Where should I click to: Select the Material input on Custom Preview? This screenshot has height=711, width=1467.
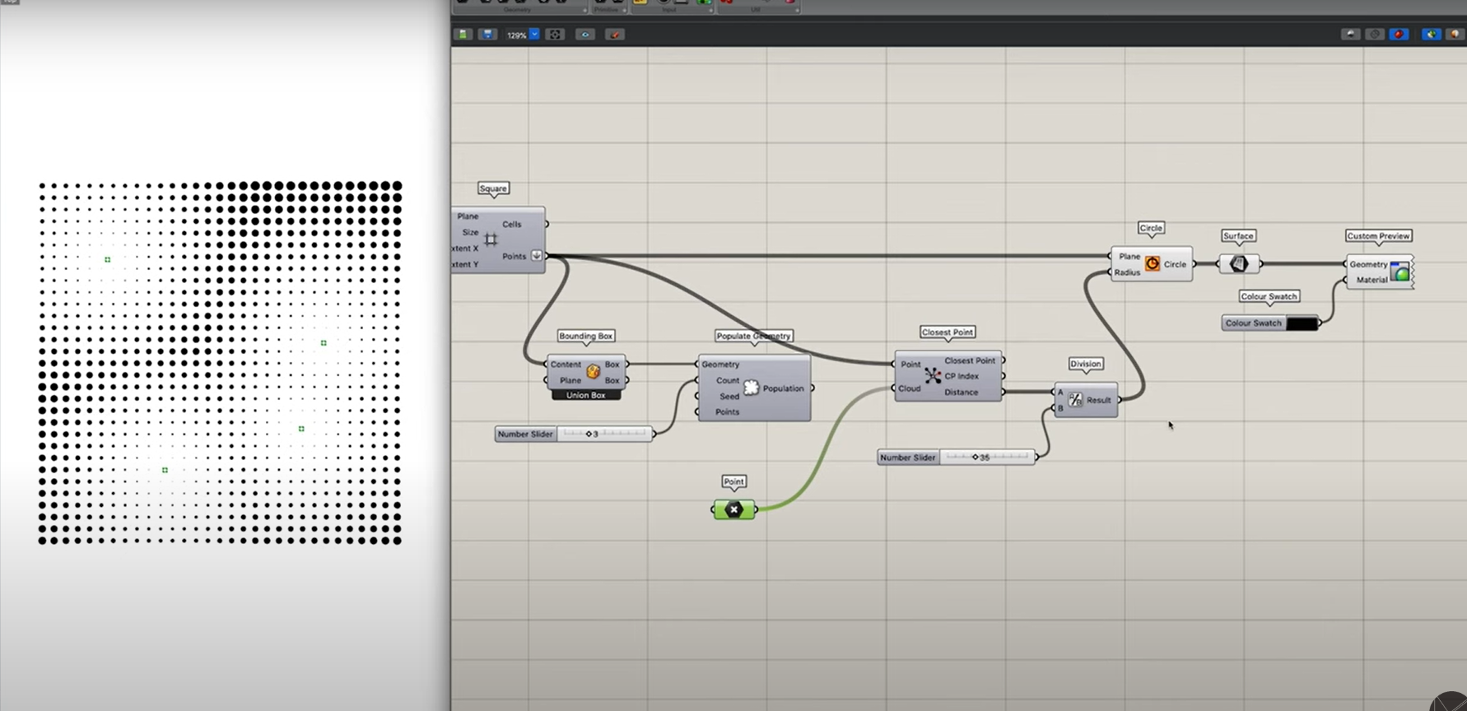[1372, 280]
